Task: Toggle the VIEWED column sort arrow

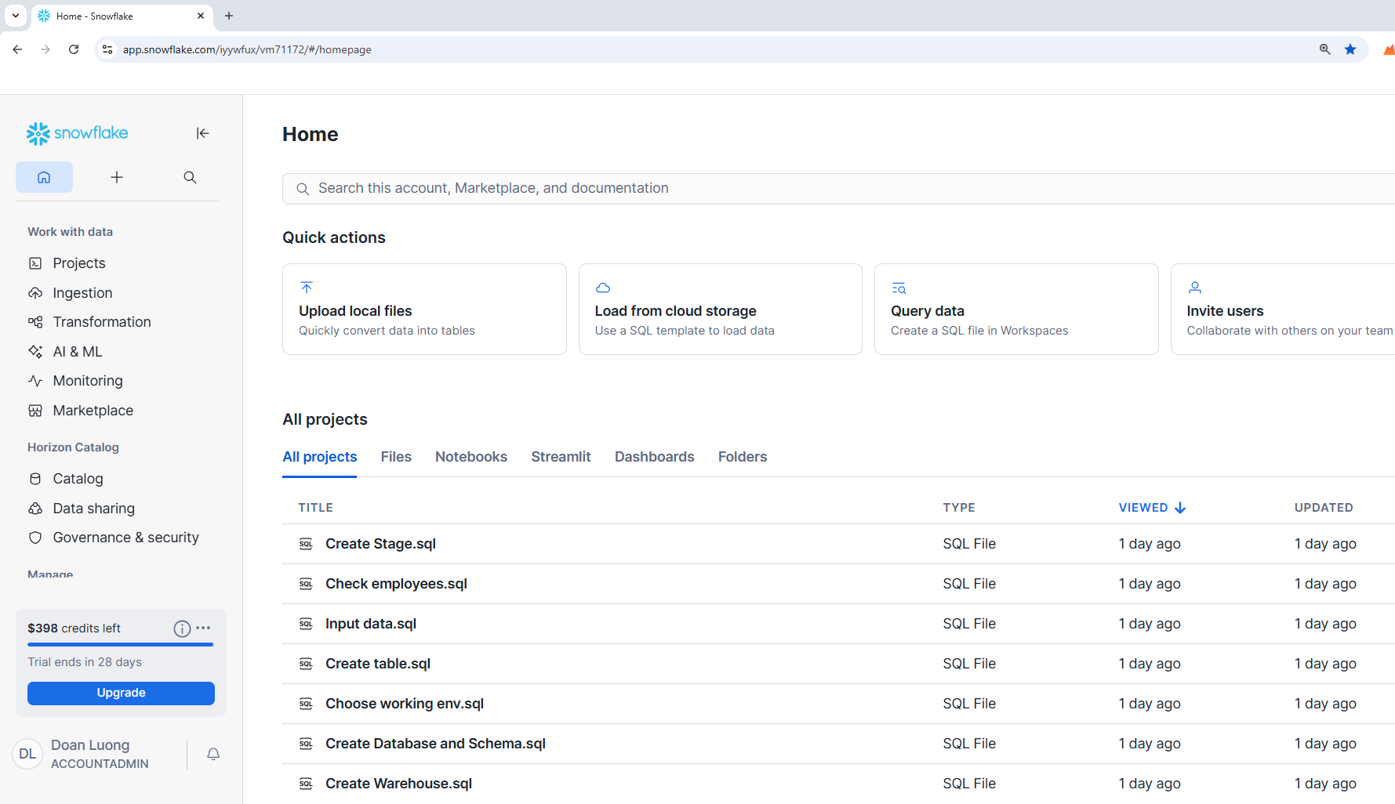Action: click(1181, 507)
